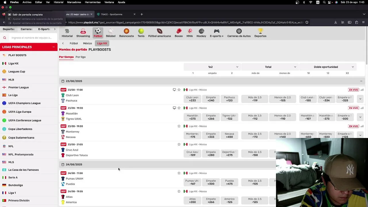Go back using the breadcrumb arrow

pos(63,43)
